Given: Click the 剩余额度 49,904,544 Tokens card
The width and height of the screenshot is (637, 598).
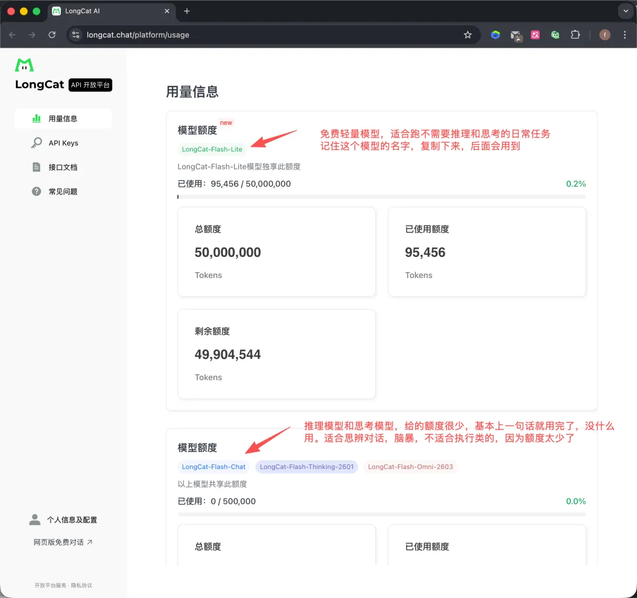Looking at the screenshot, I should 276,353.
